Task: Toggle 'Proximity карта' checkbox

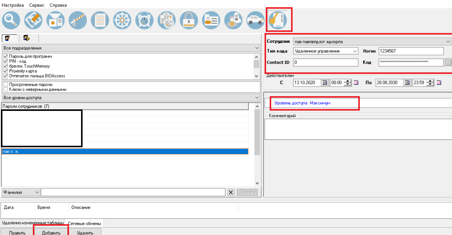Action: click(x=5, y=71)
